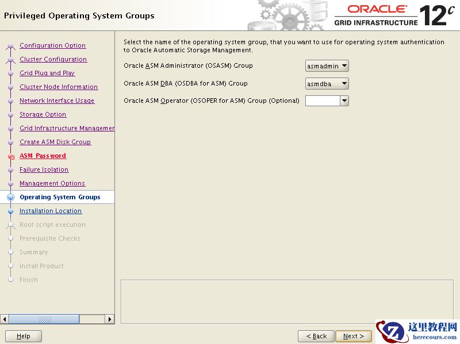Open the red ASM Password step

click(x=43, y=156)
